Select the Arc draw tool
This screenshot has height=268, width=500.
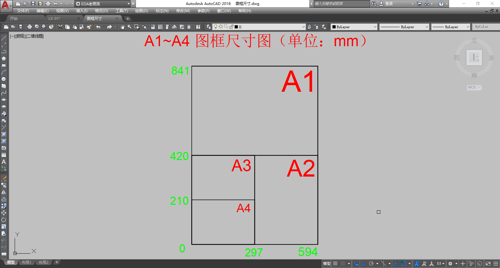(x=4, y=72)
